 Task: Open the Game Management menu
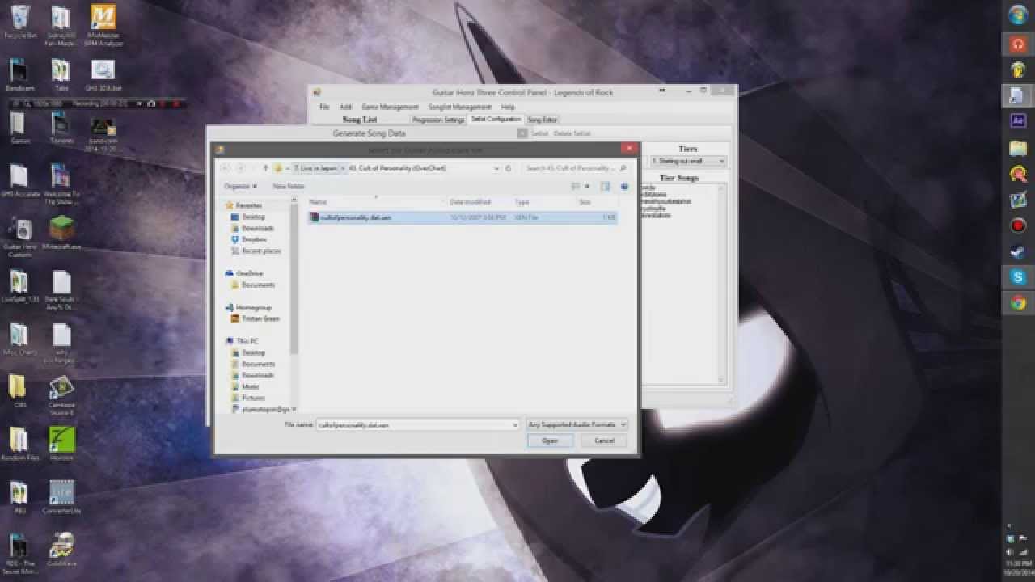(390, 107)
